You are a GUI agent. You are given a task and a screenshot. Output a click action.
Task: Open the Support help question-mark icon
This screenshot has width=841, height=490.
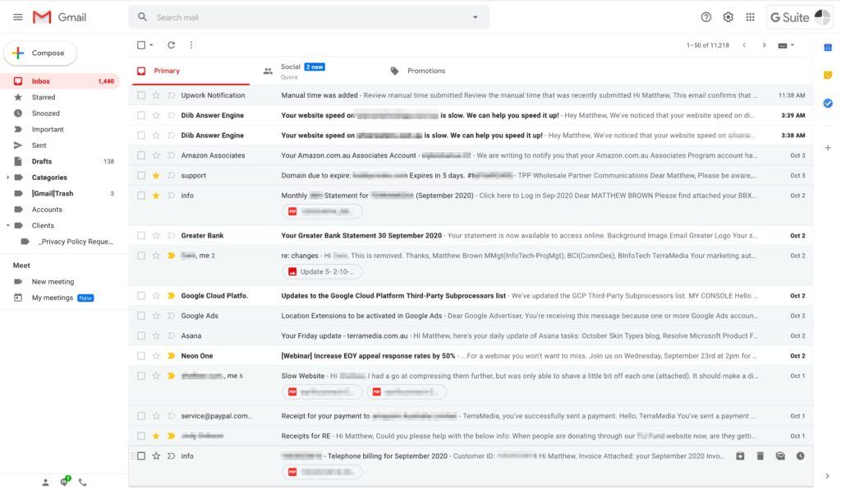click(x=705, y=17)
